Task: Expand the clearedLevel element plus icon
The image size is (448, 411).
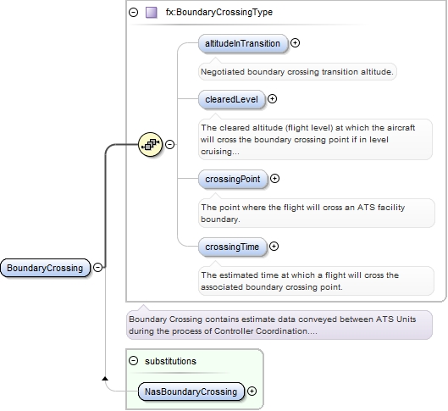Action: 273,99
